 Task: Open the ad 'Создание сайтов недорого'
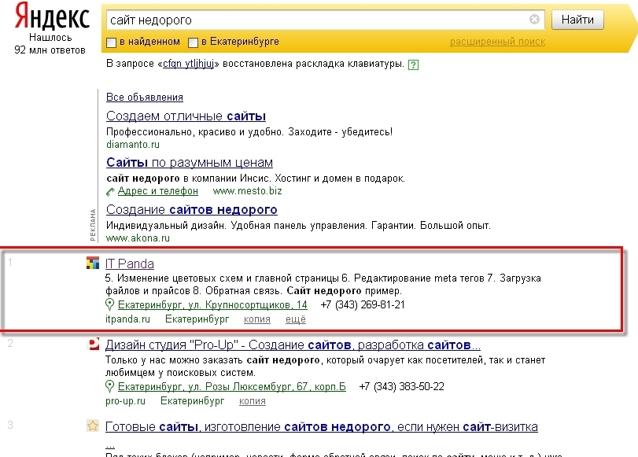tap(192, 209)
